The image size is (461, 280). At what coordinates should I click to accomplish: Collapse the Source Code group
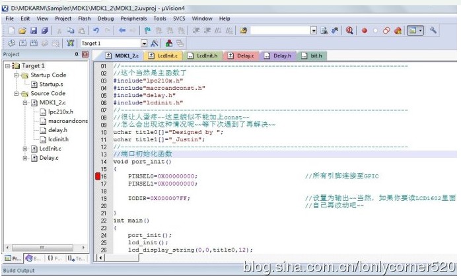point(17,93)
